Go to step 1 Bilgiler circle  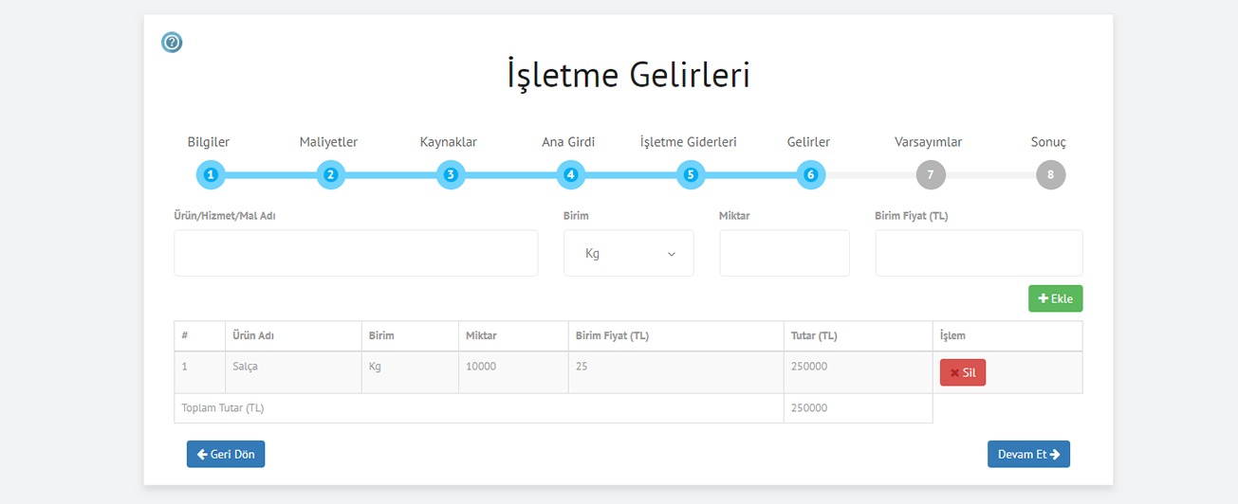click(211, 174)
